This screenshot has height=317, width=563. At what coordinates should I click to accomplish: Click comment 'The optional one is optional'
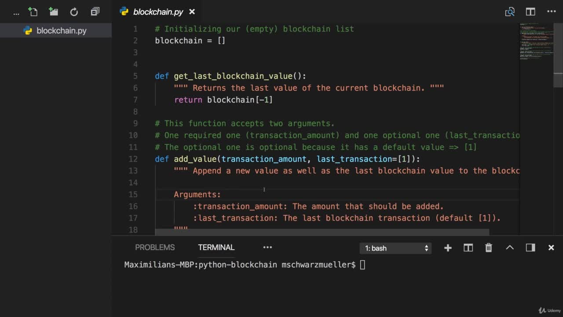click(316, 147)
